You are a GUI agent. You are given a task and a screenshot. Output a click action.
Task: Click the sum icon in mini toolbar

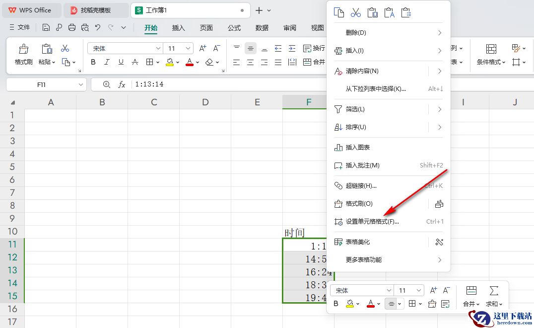point(494,291)
